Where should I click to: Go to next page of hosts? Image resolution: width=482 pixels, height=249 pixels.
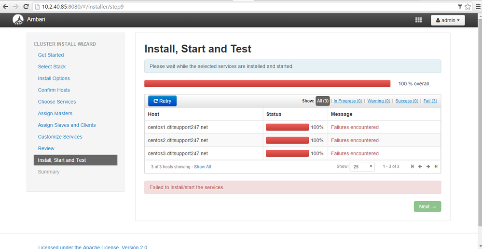(x=428, y=167)
